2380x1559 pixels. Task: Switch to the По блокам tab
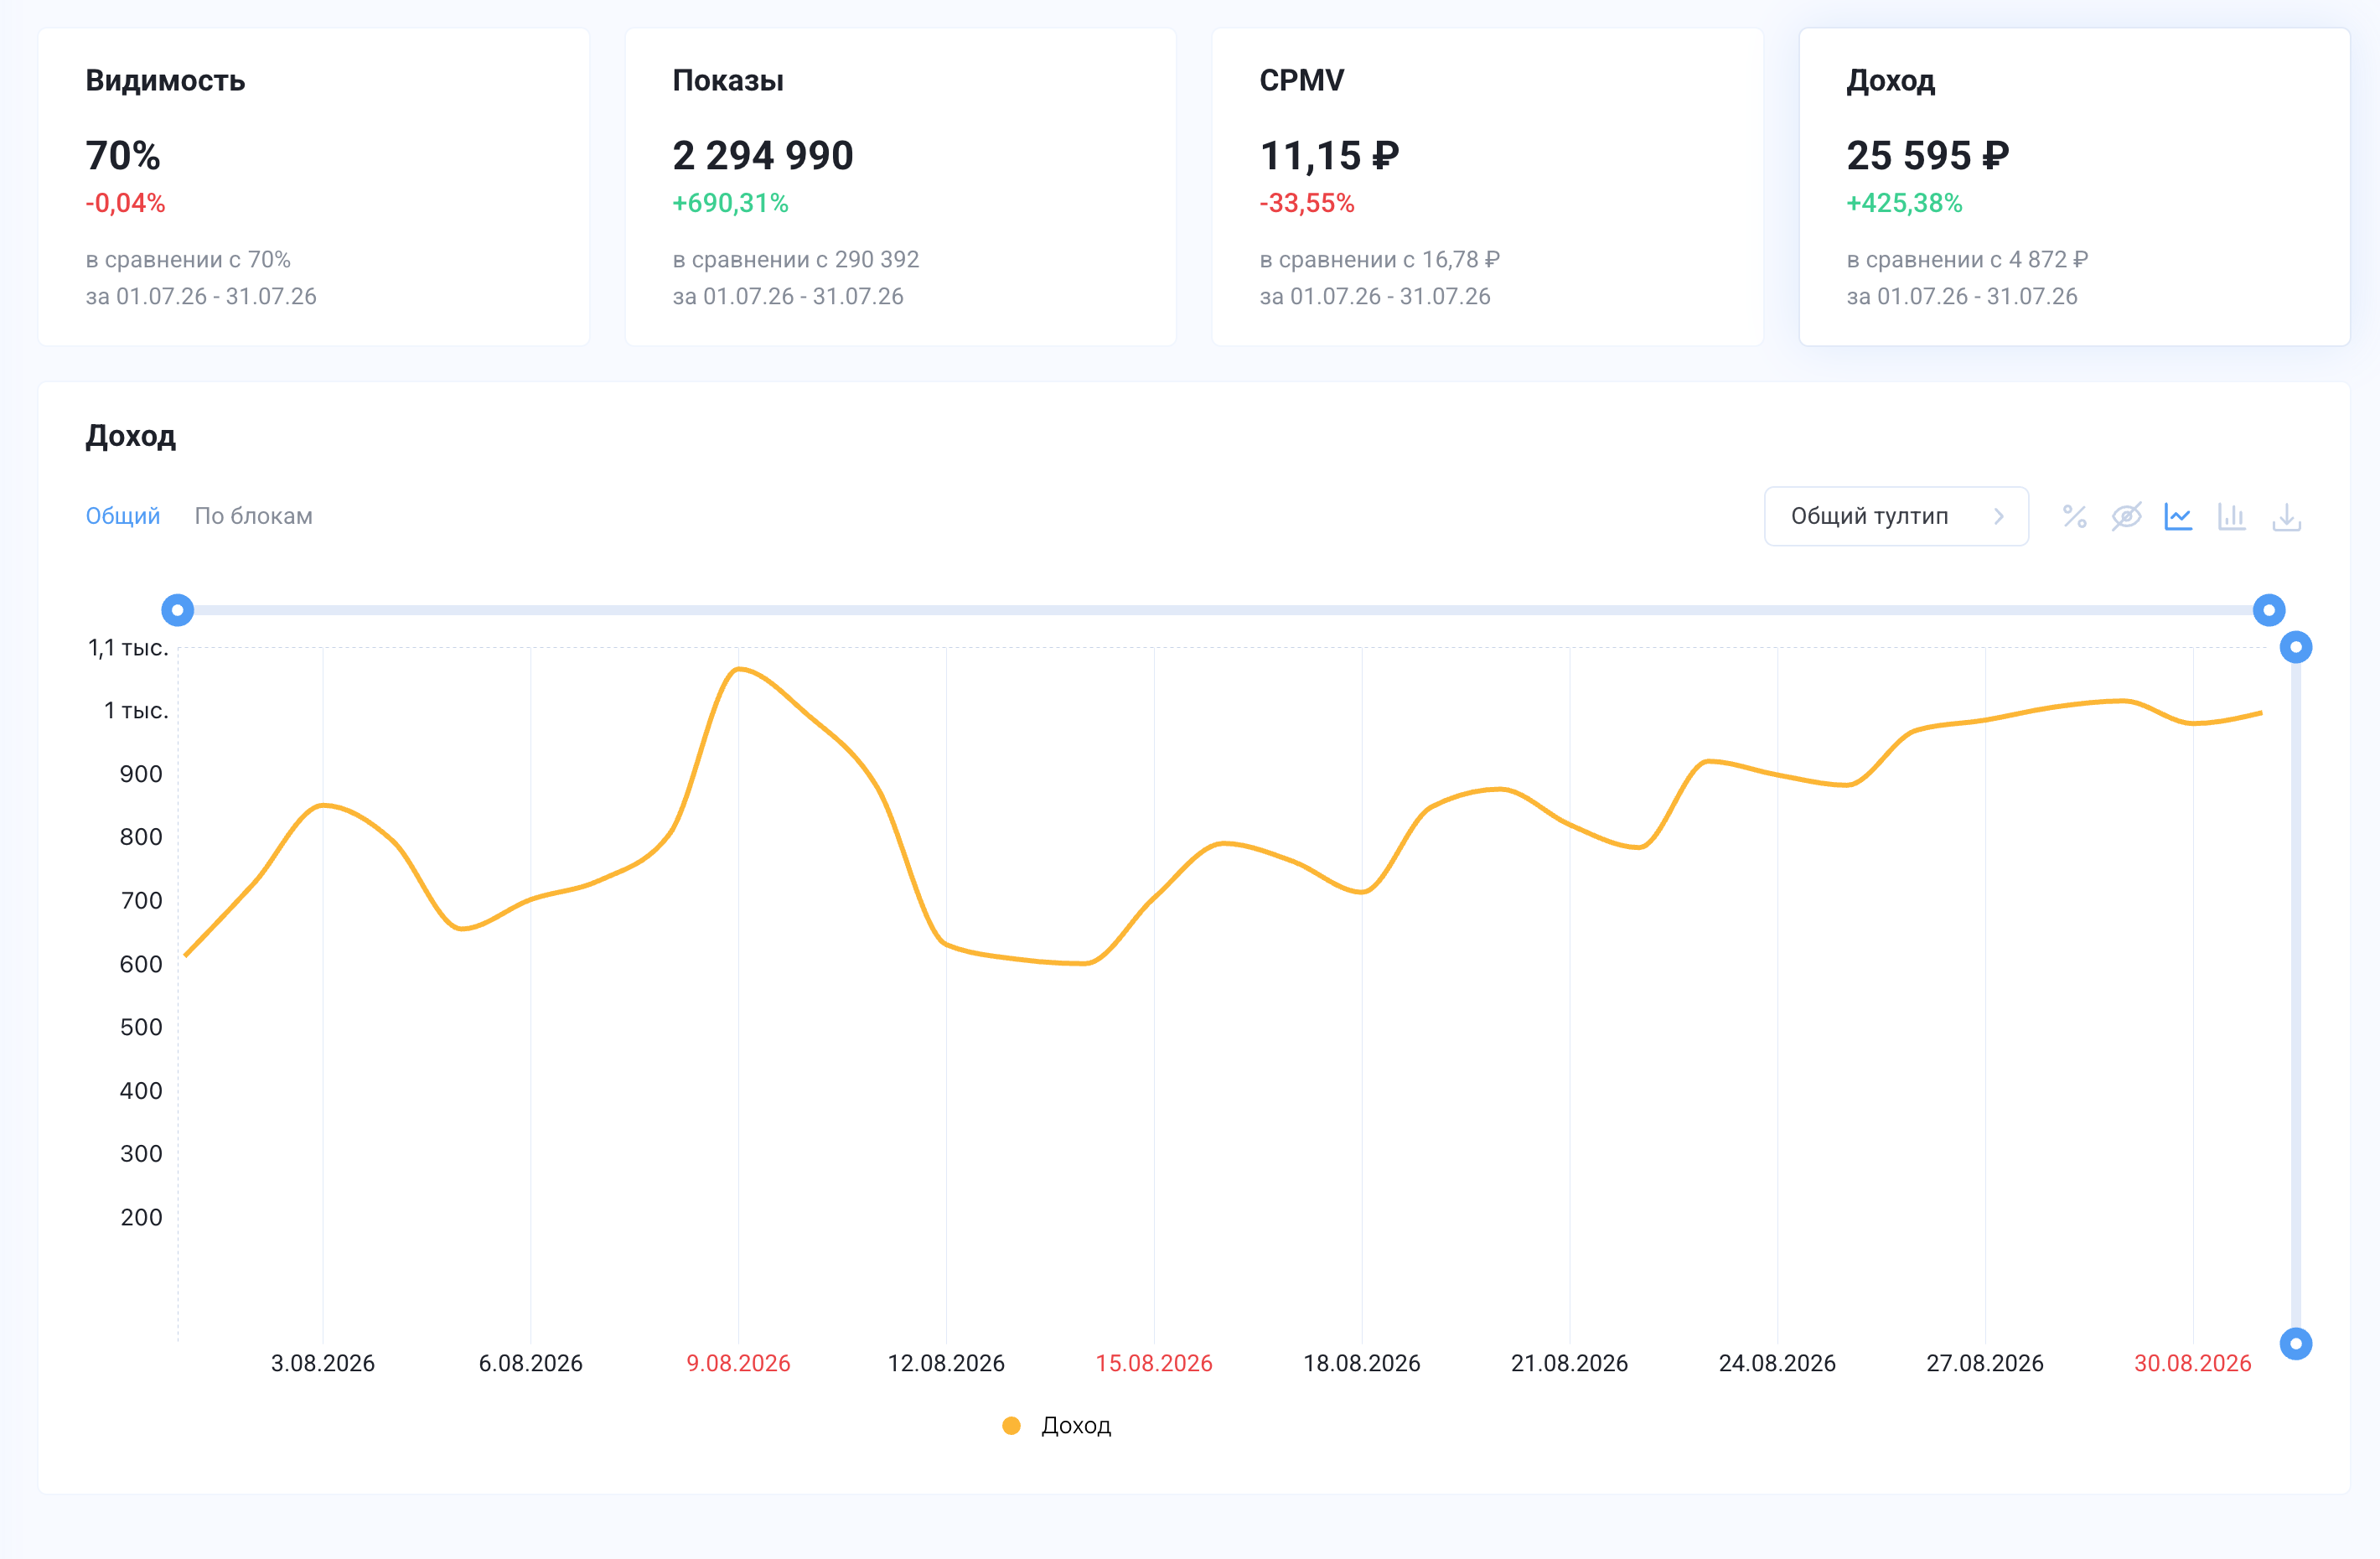253,516
